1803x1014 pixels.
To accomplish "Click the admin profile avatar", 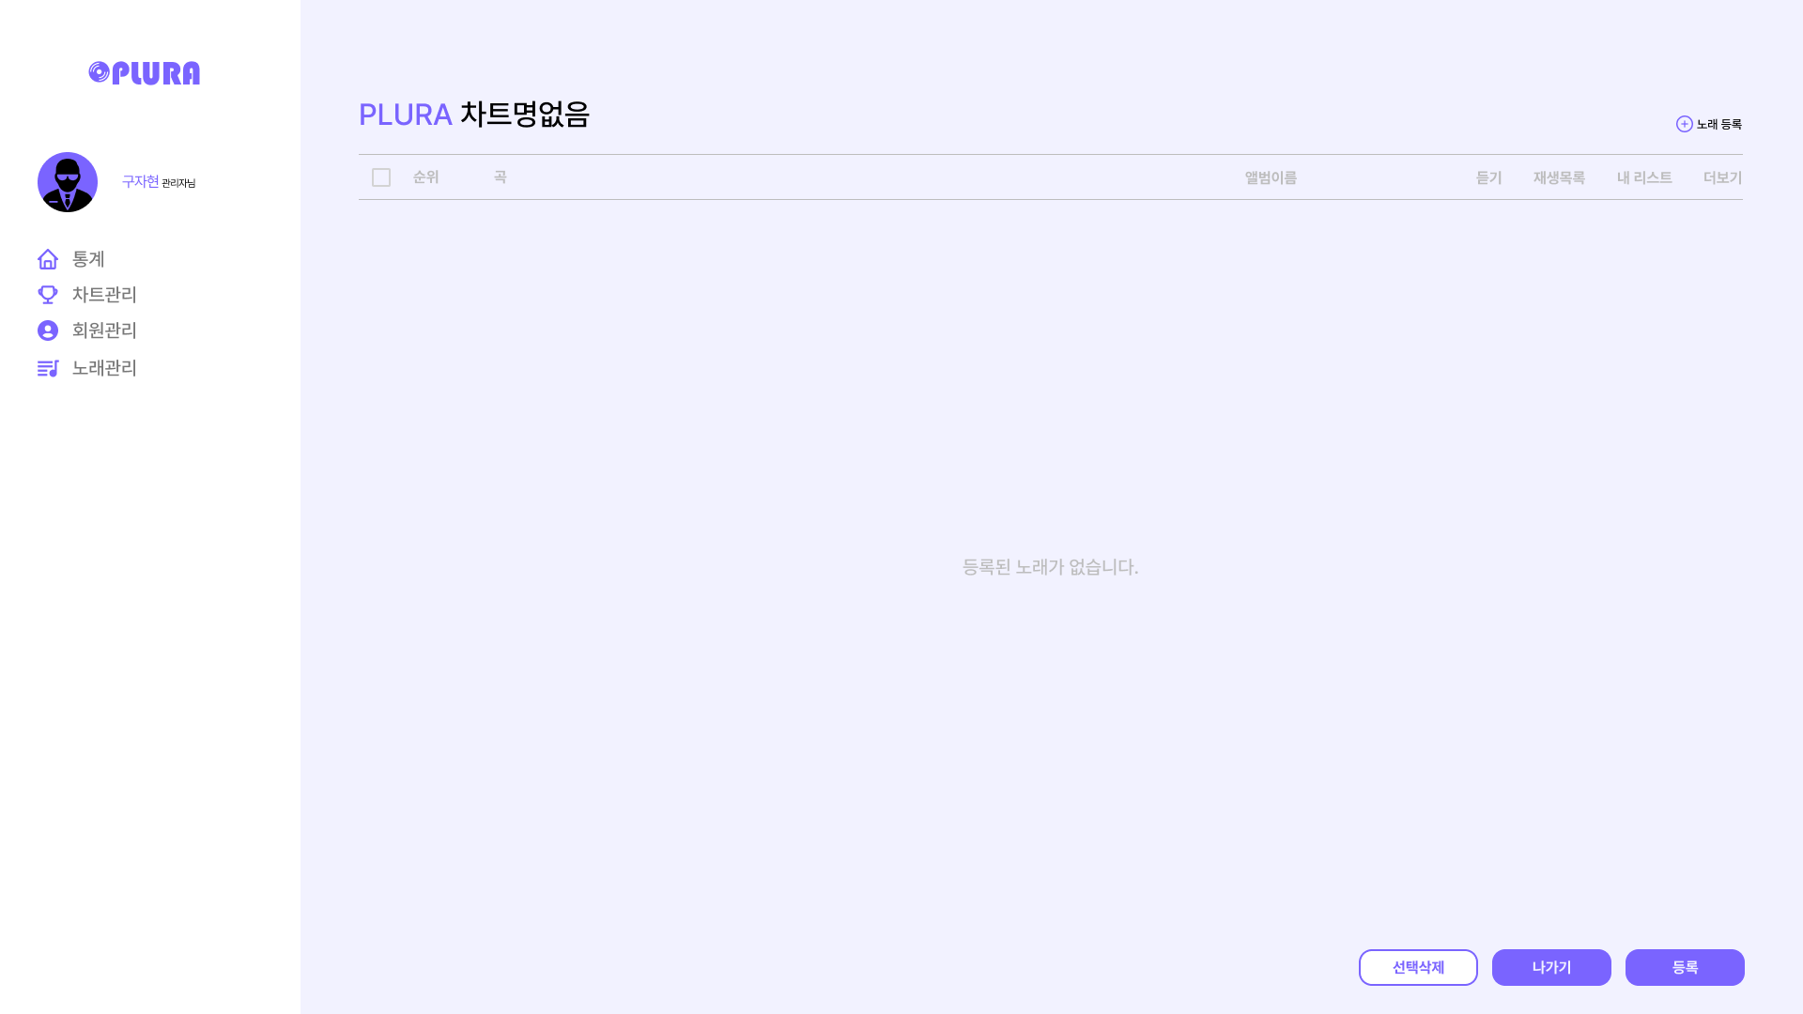I will (68, 182).
